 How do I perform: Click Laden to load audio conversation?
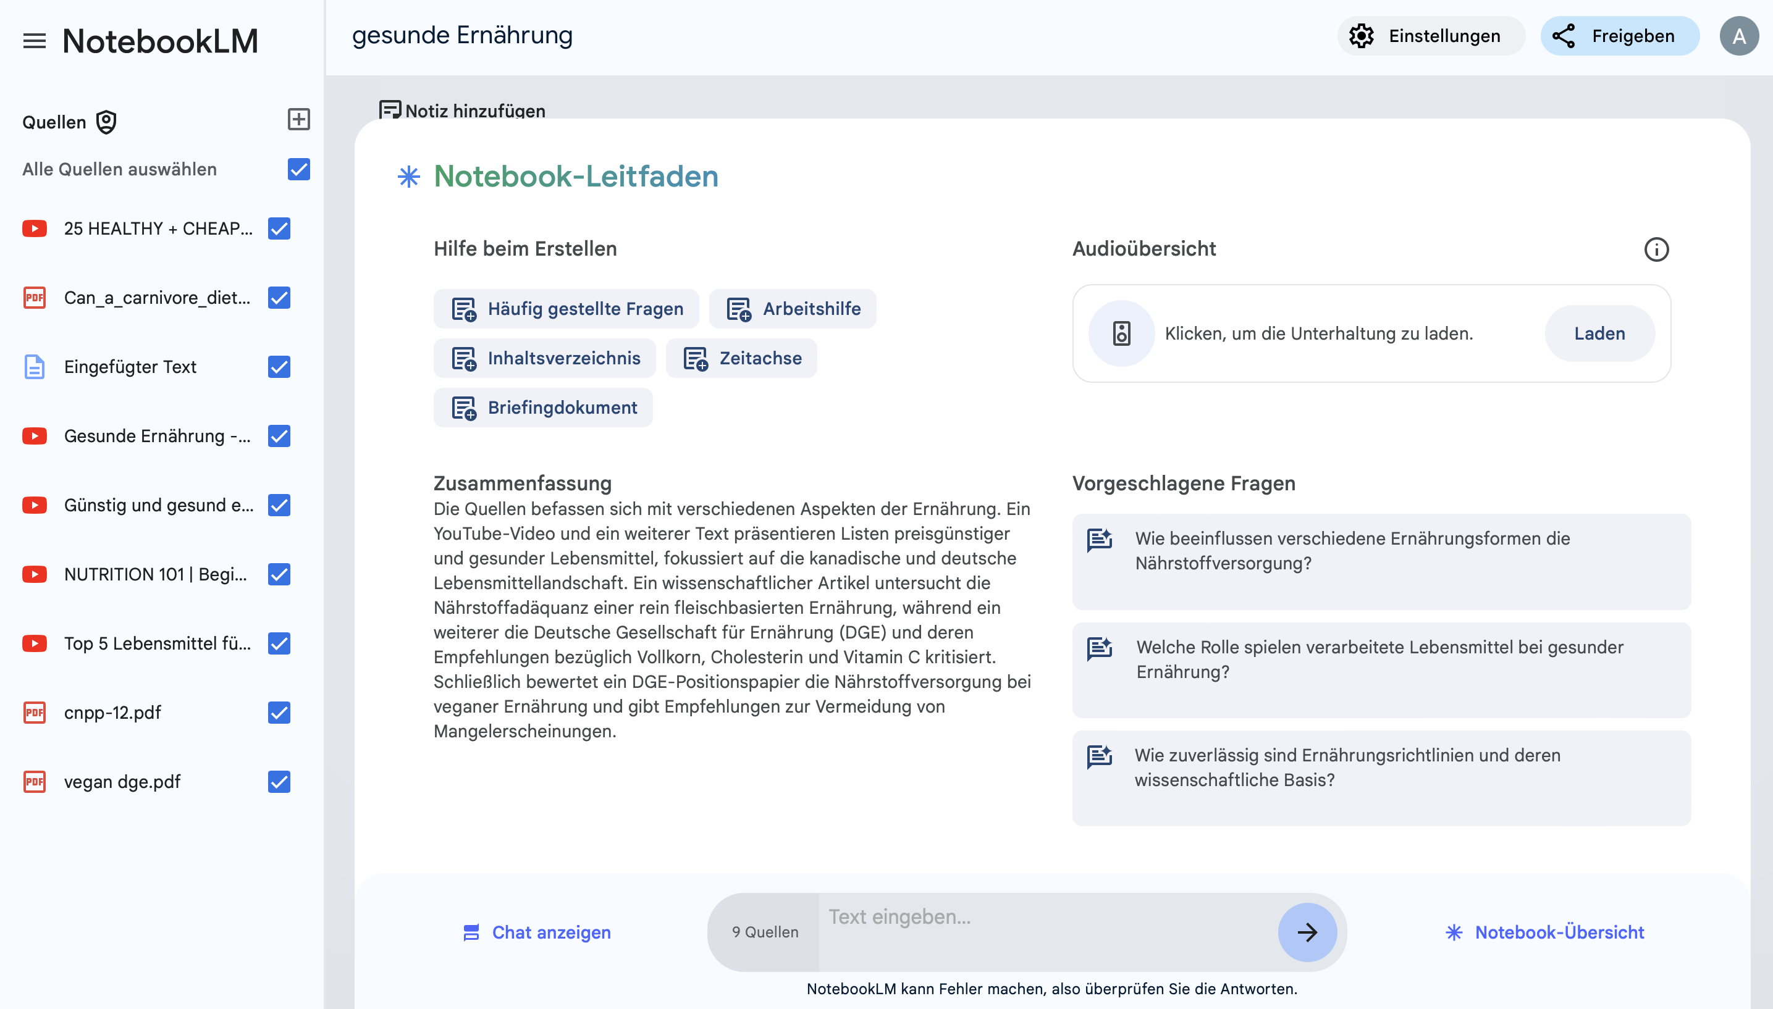point(1599,333)
